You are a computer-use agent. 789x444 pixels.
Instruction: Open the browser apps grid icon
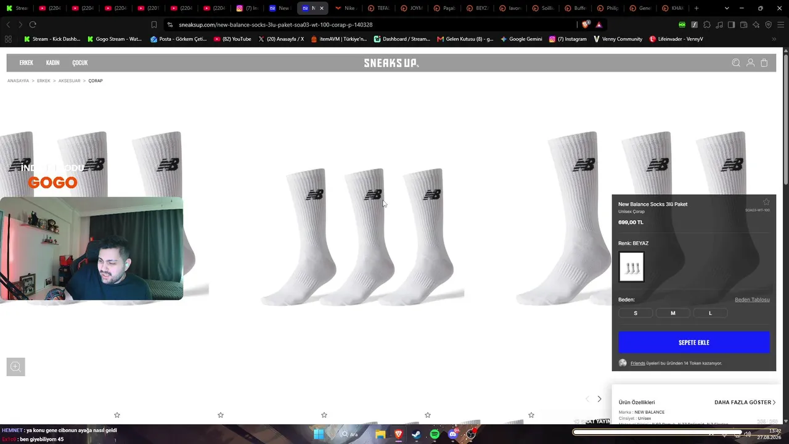click(x=8, y=39)
